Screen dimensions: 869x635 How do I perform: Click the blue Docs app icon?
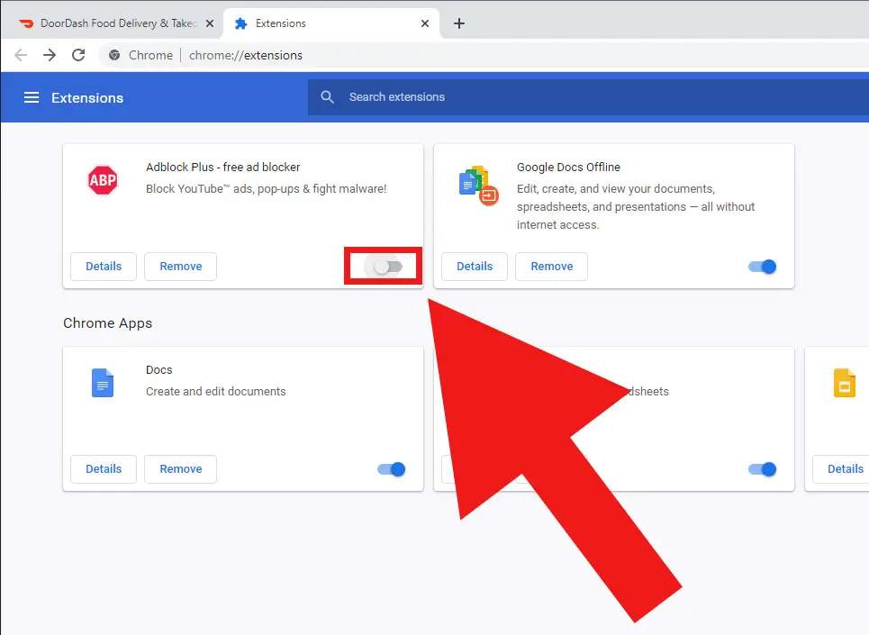point(103,383)
